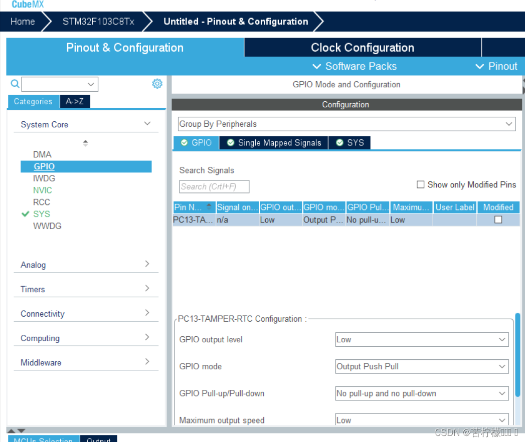Open the Software Packs menu
525x442 pixels.
click(355, 66)
